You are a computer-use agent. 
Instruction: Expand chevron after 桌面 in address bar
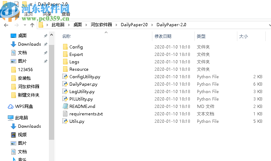(86, 25)
